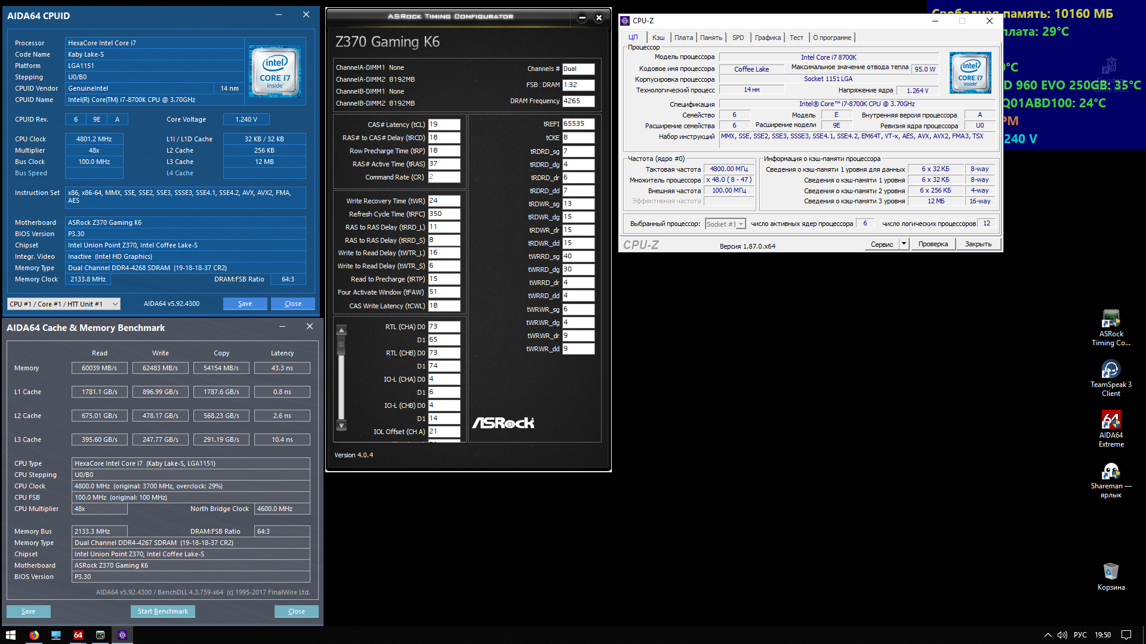Viewport: 1146px width, 644px height.
Task: Open the Recycle Bin icon
Action: point(1110,571)
